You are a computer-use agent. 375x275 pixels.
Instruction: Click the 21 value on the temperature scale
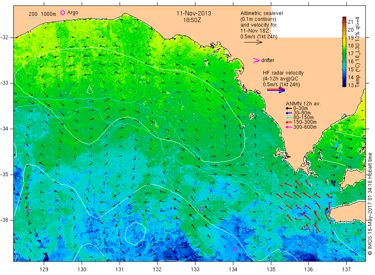pos(350,22)
